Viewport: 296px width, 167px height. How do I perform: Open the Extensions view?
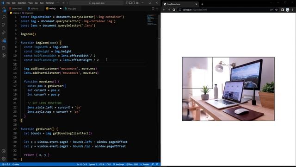click(4, 40)
